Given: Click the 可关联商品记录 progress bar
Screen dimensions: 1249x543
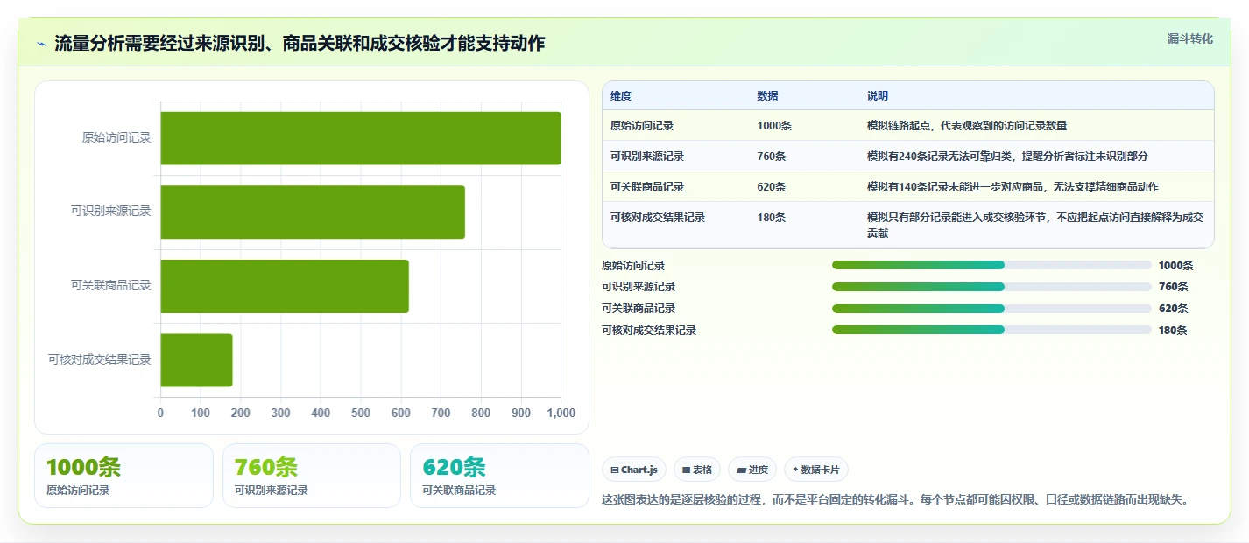Looking at the screenshot, I should click(x=991, y=308).
